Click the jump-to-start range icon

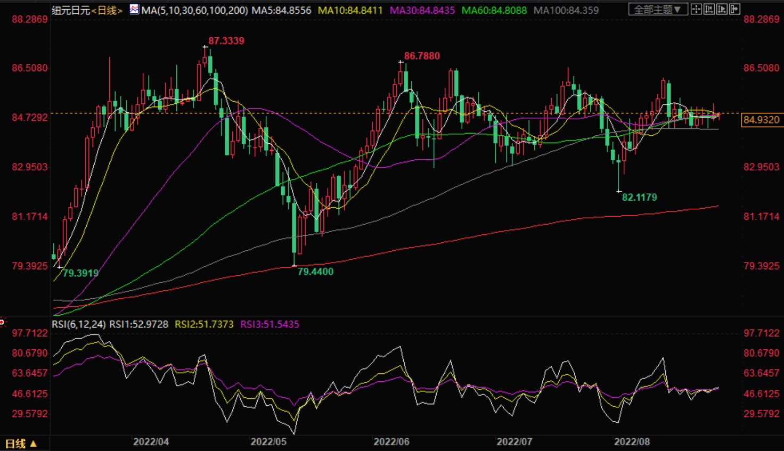tap(709, 10)
